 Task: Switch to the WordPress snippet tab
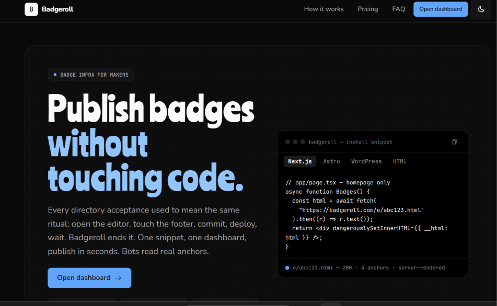tap(366, 161)
